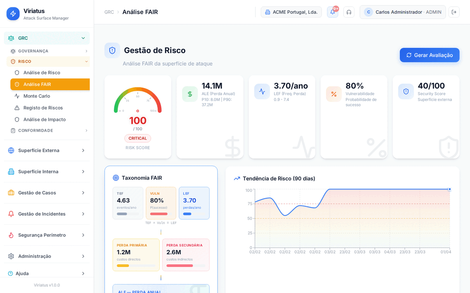Collapse the GRC sidebar section

tap(83, 38)
